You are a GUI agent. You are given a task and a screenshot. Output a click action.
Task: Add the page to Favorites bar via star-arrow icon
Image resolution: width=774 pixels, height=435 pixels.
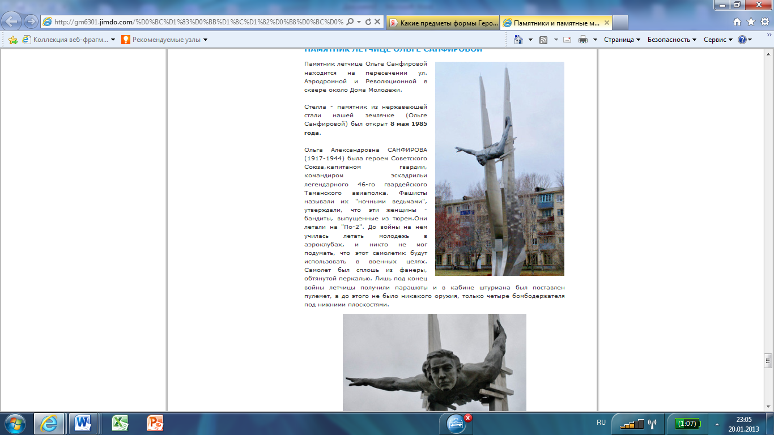pyautogui.click(x=12, y=40)
